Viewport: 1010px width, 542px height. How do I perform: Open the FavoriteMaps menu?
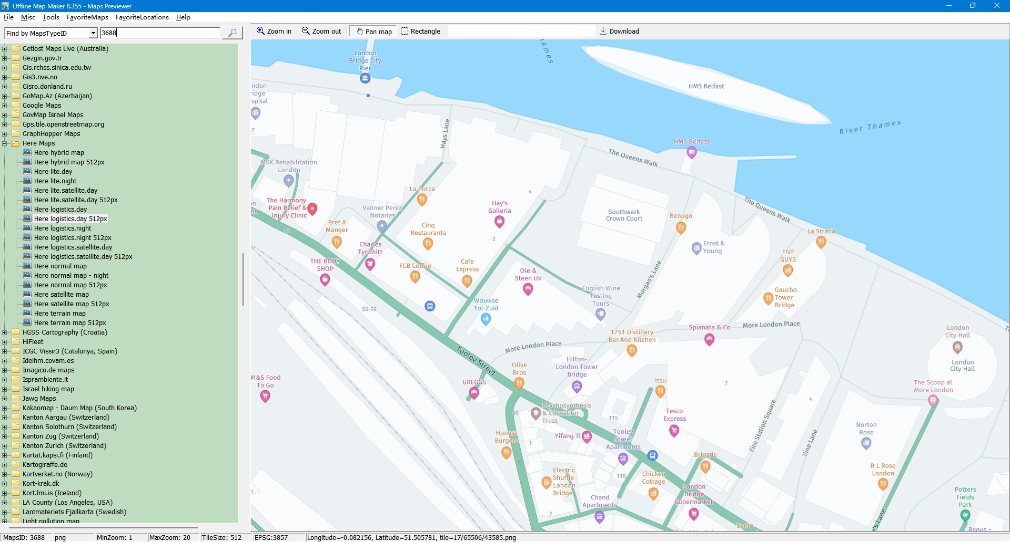point(87,17)
